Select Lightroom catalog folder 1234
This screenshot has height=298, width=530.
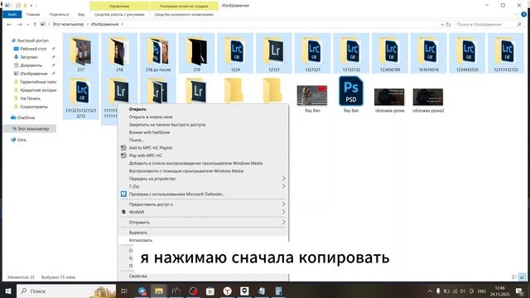[235, 53]
